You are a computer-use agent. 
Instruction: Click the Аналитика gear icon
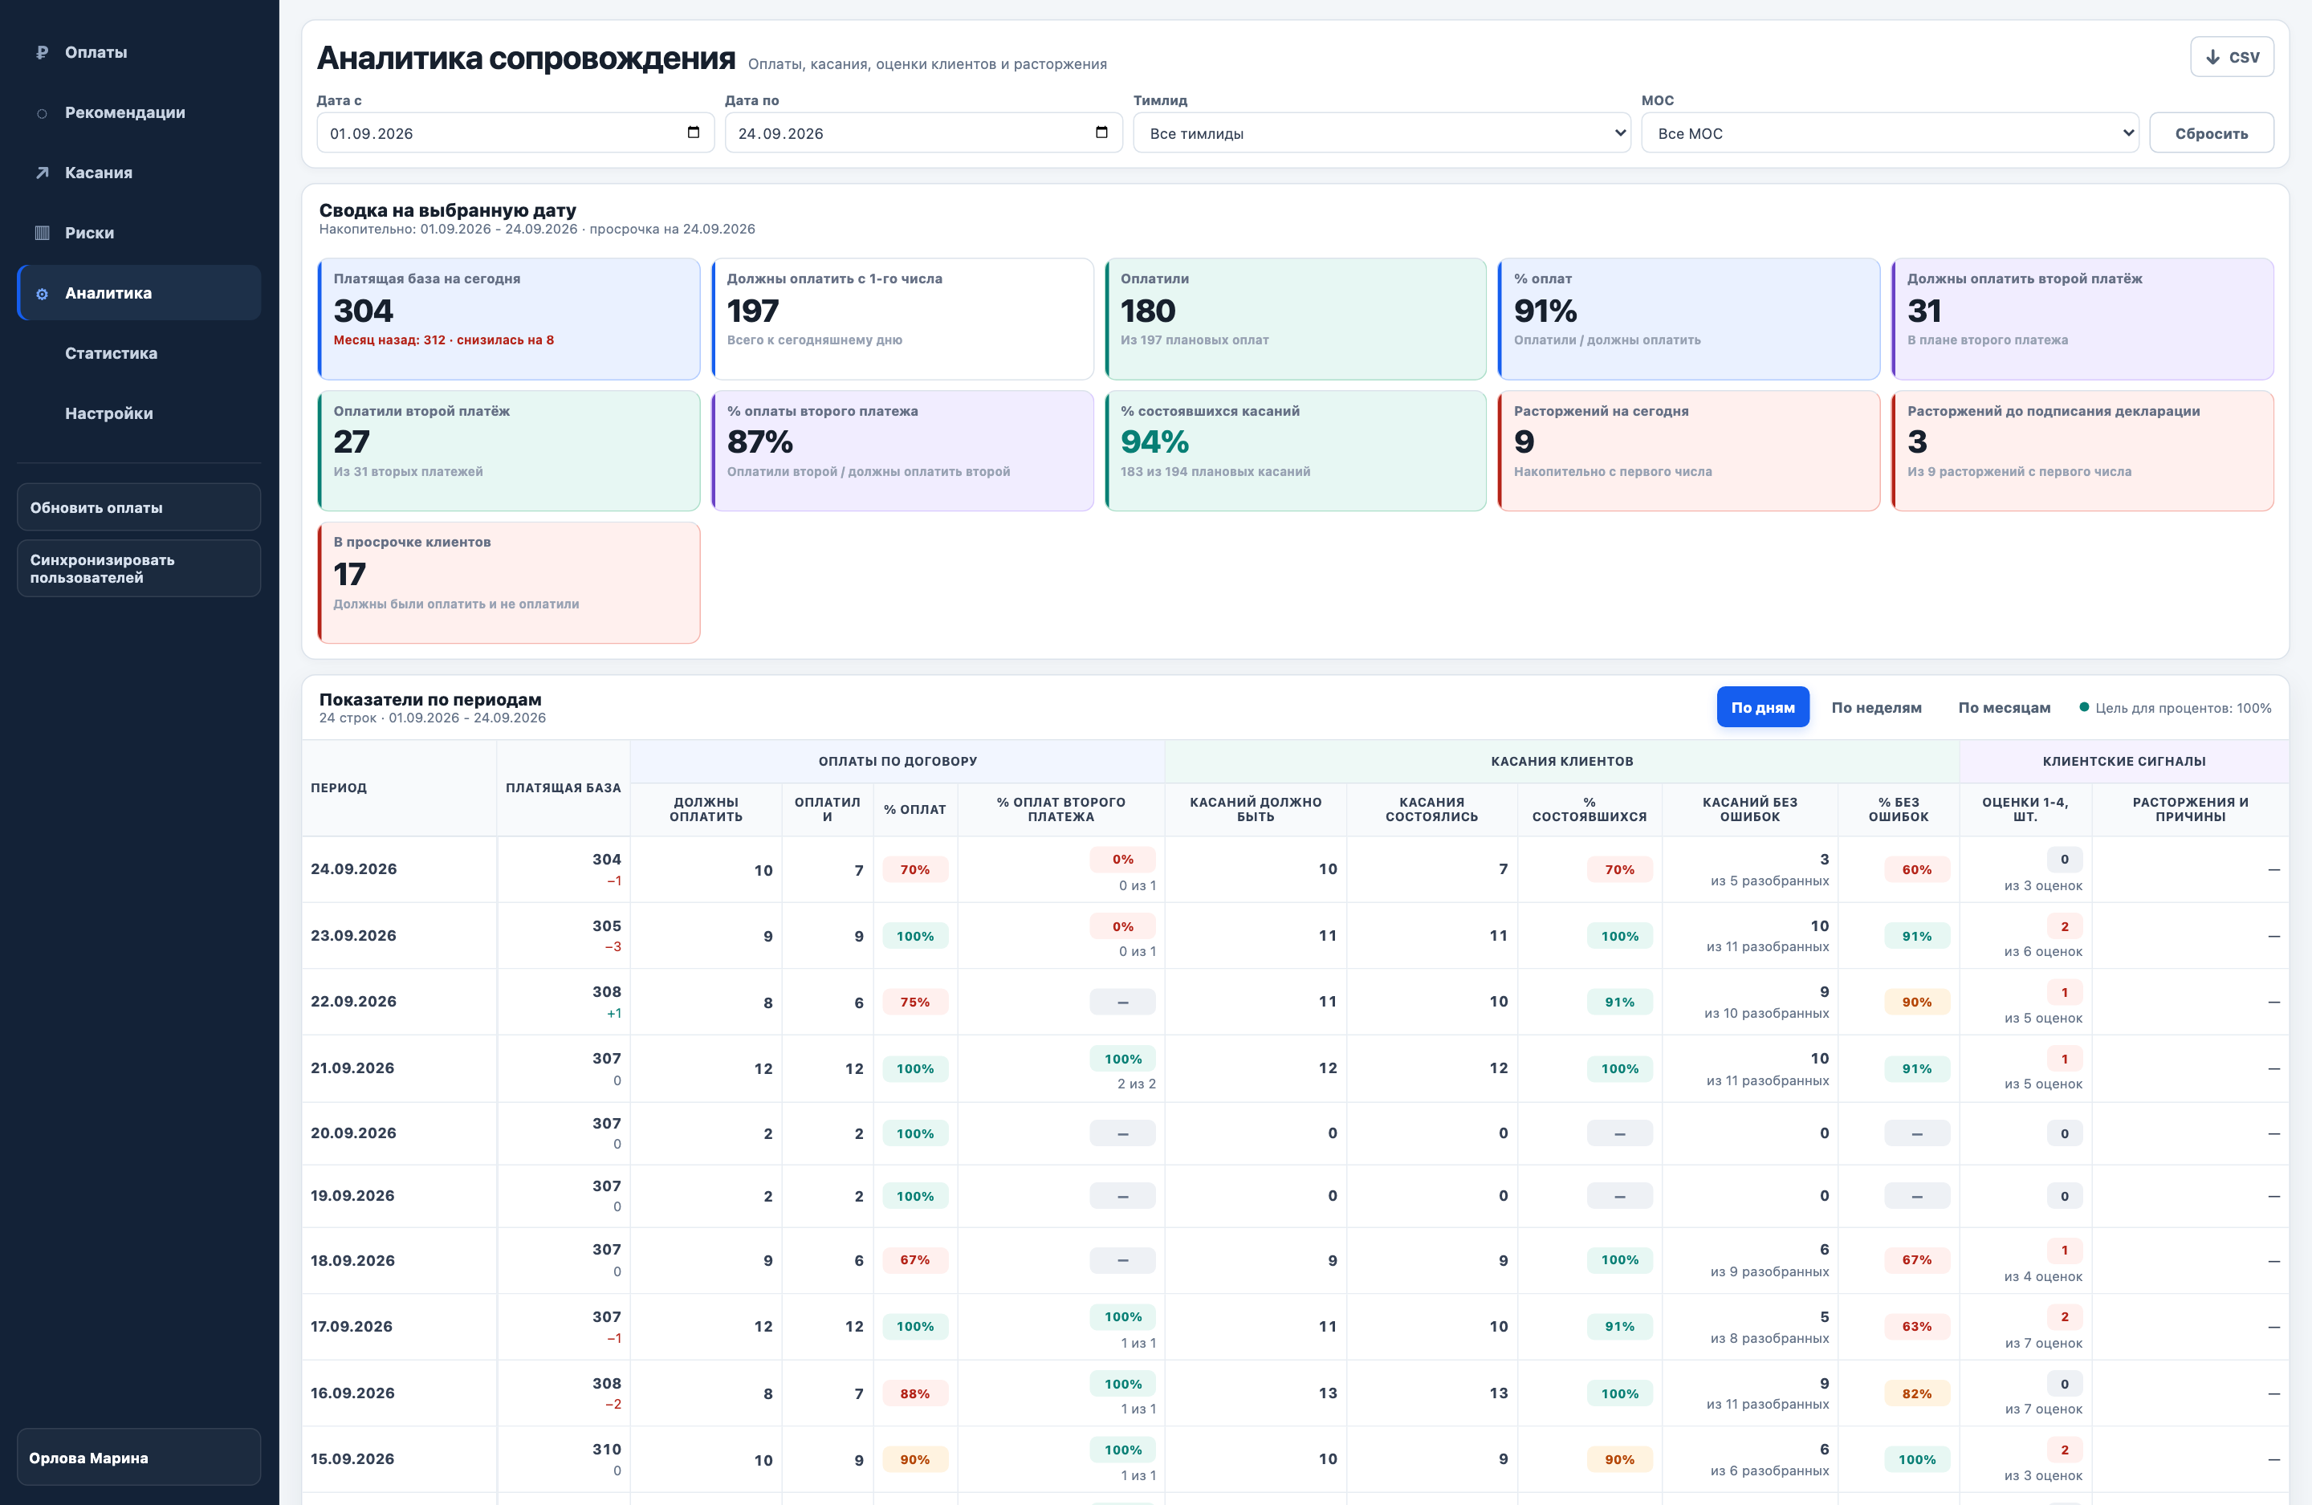[x=42, y=294]
